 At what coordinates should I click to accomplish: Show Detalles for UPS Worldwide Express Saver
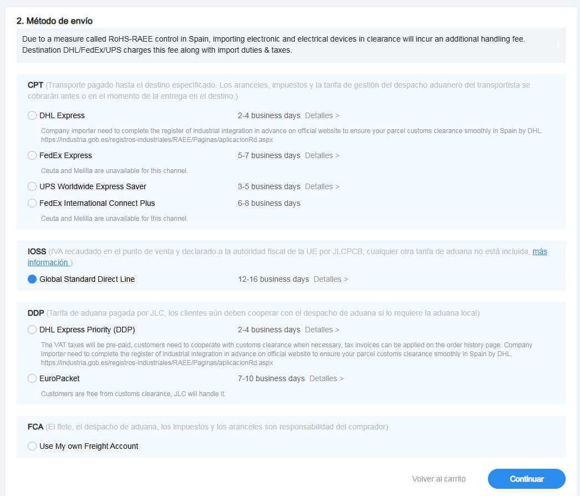click(x=322, y=186)
